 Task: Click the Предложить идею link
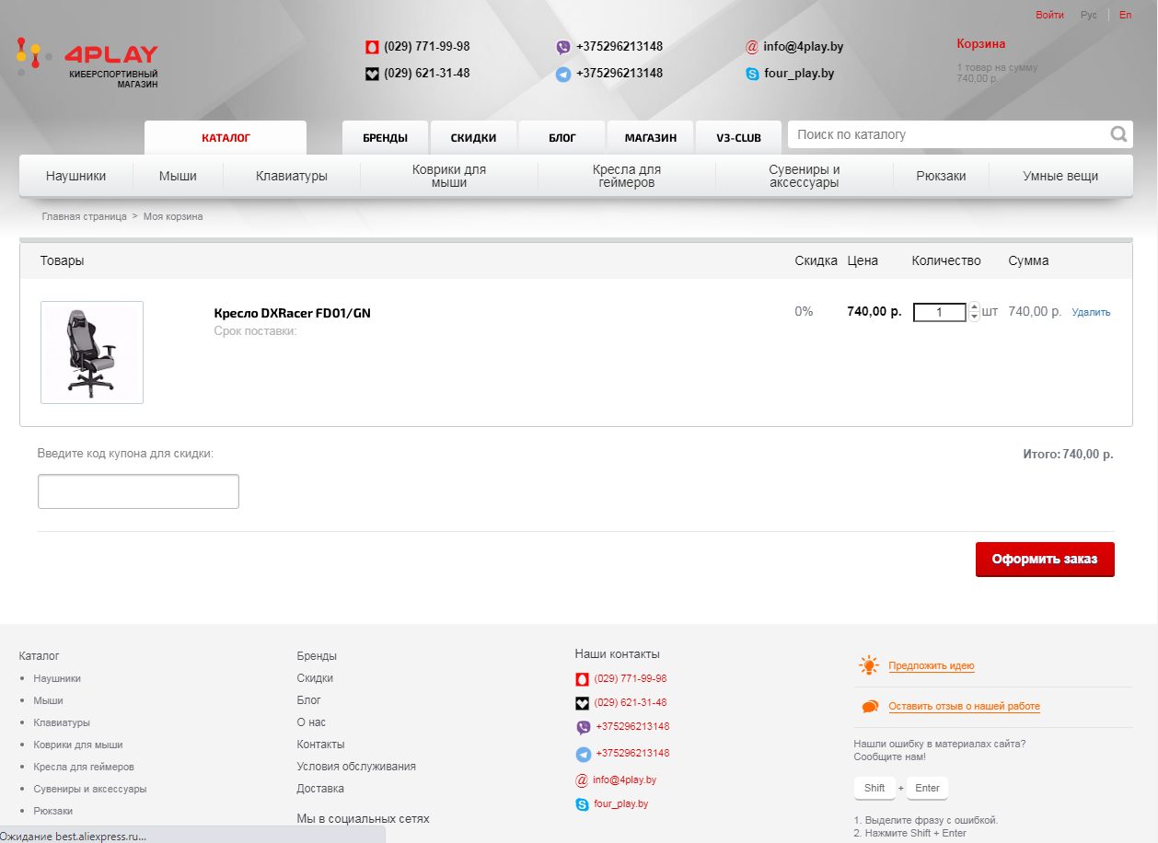tap(932, 665)
